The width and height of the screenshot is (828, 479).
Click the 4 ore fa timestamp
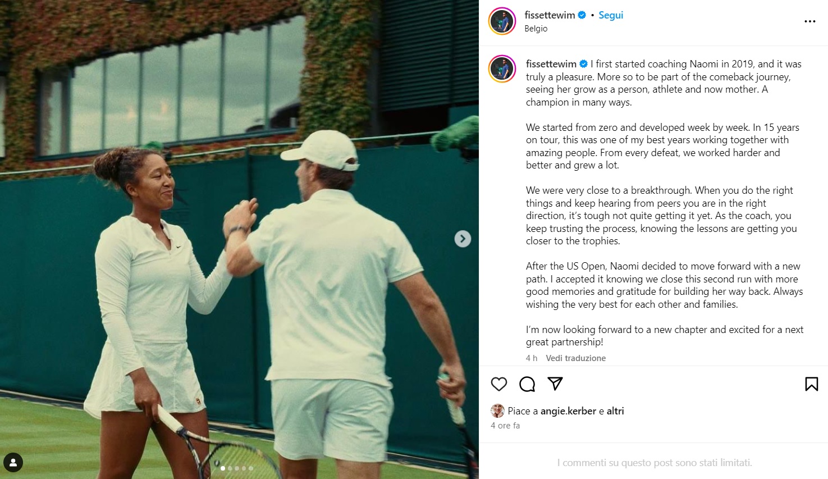[505, 425]
